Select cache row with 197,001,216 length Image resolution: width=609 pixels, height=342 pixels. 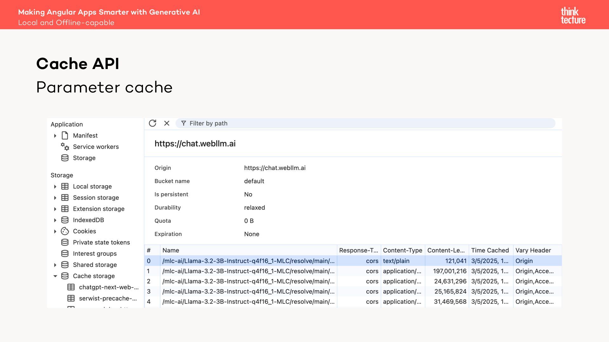tap(449, 271)
